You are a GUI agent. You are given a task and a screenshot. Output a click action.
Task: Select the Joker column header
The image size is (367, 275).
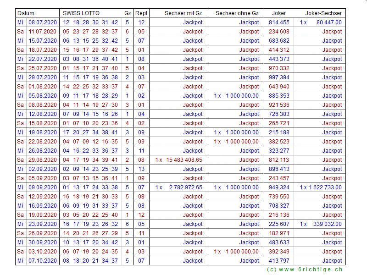click(278, 13)
